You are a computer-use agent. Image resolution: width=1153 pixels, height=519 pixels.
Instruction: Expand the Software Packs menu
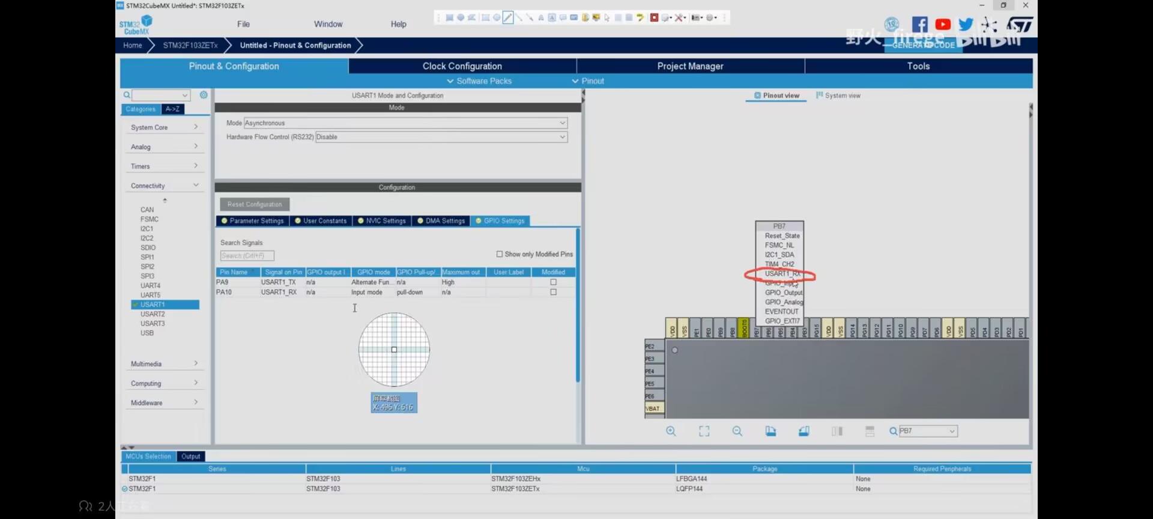pyautogui.click(x=479, y=81)
